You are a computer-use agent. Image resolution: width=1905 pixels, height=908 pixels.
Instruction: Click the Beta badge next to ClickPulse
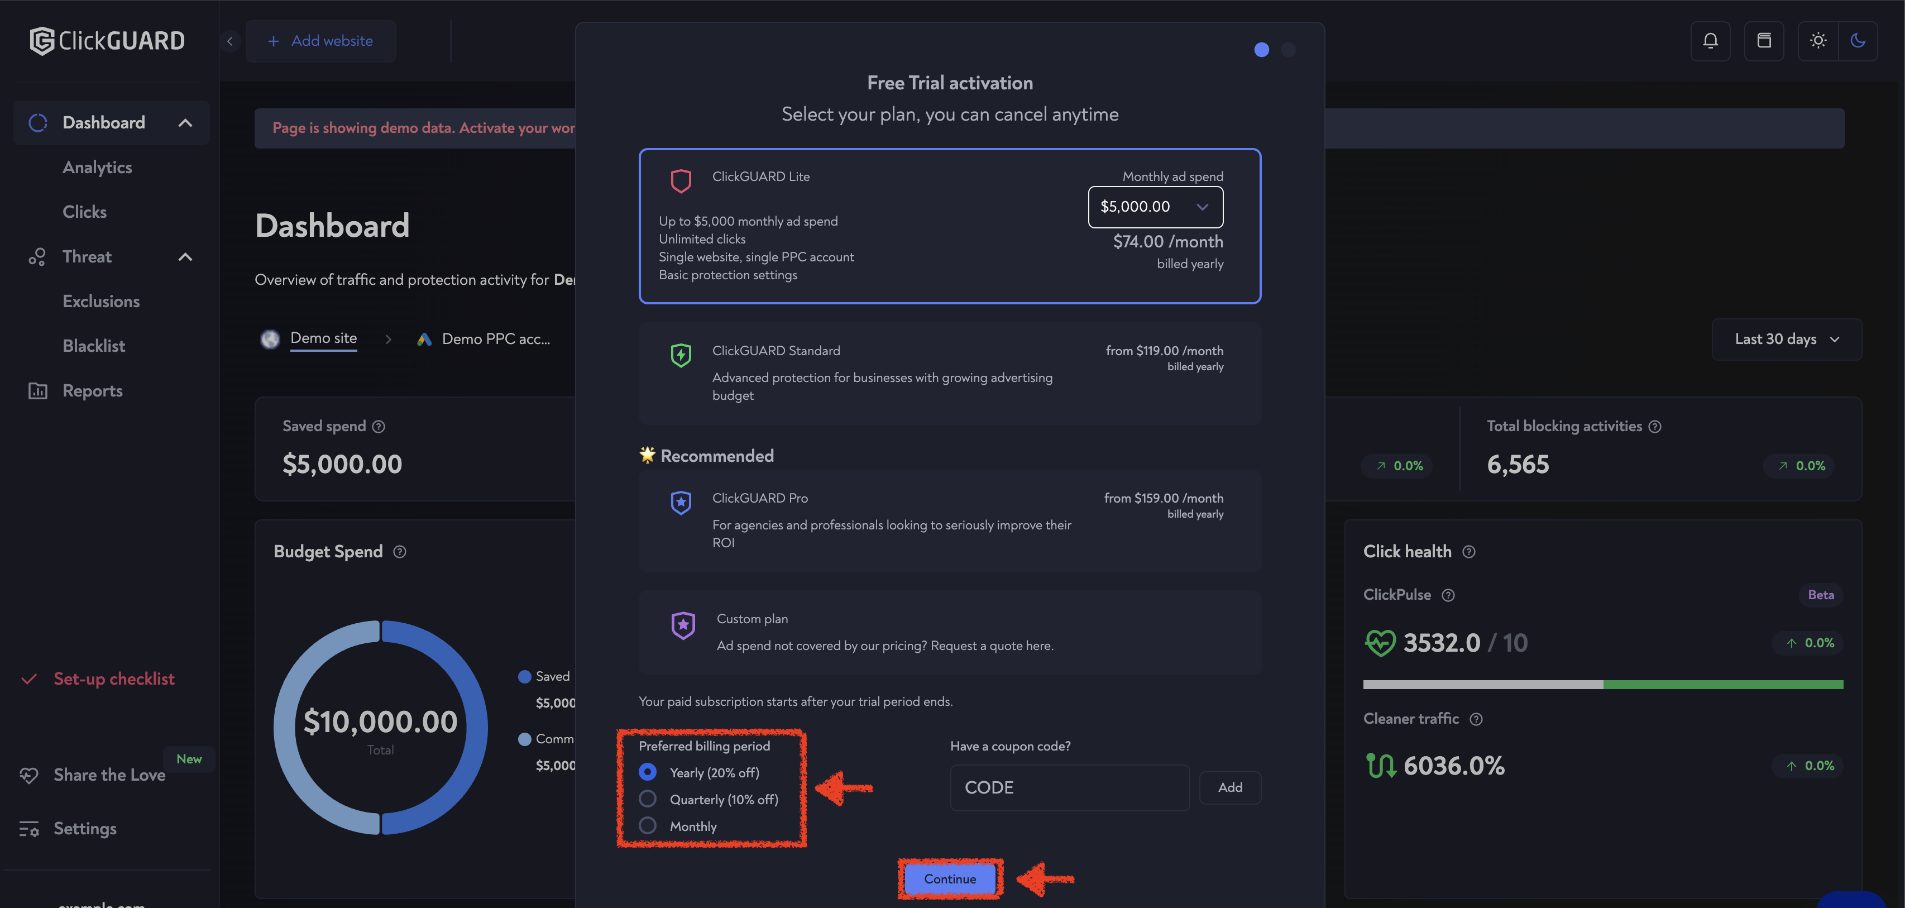click(1820, 595)
